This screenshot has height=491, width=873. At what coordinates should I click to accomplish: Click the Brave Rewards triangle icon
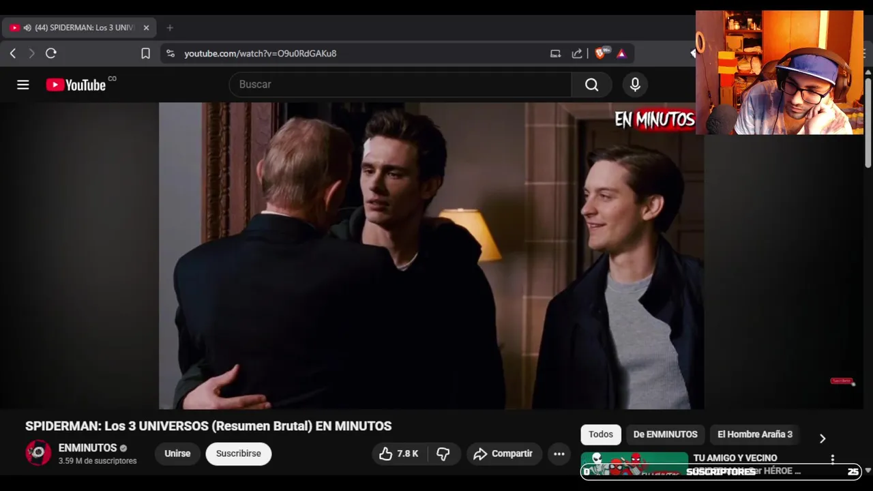tap(621, 53)
